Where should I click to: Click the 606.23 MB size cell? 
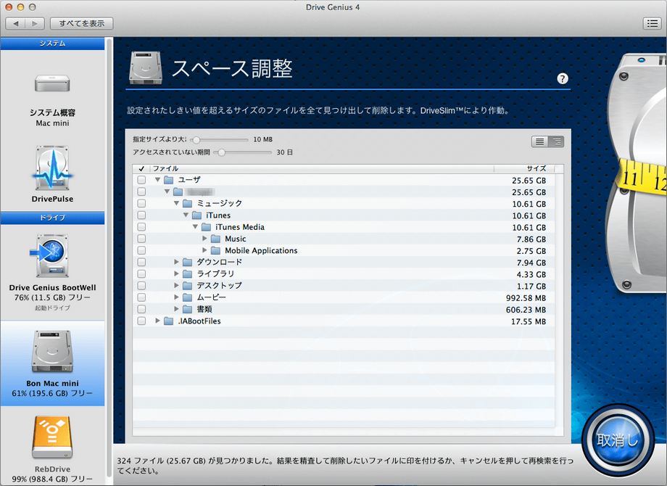click(526, 310)
